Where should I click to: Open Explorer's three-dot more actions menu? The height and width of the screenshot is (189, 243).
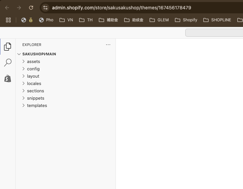click(108, 45)
